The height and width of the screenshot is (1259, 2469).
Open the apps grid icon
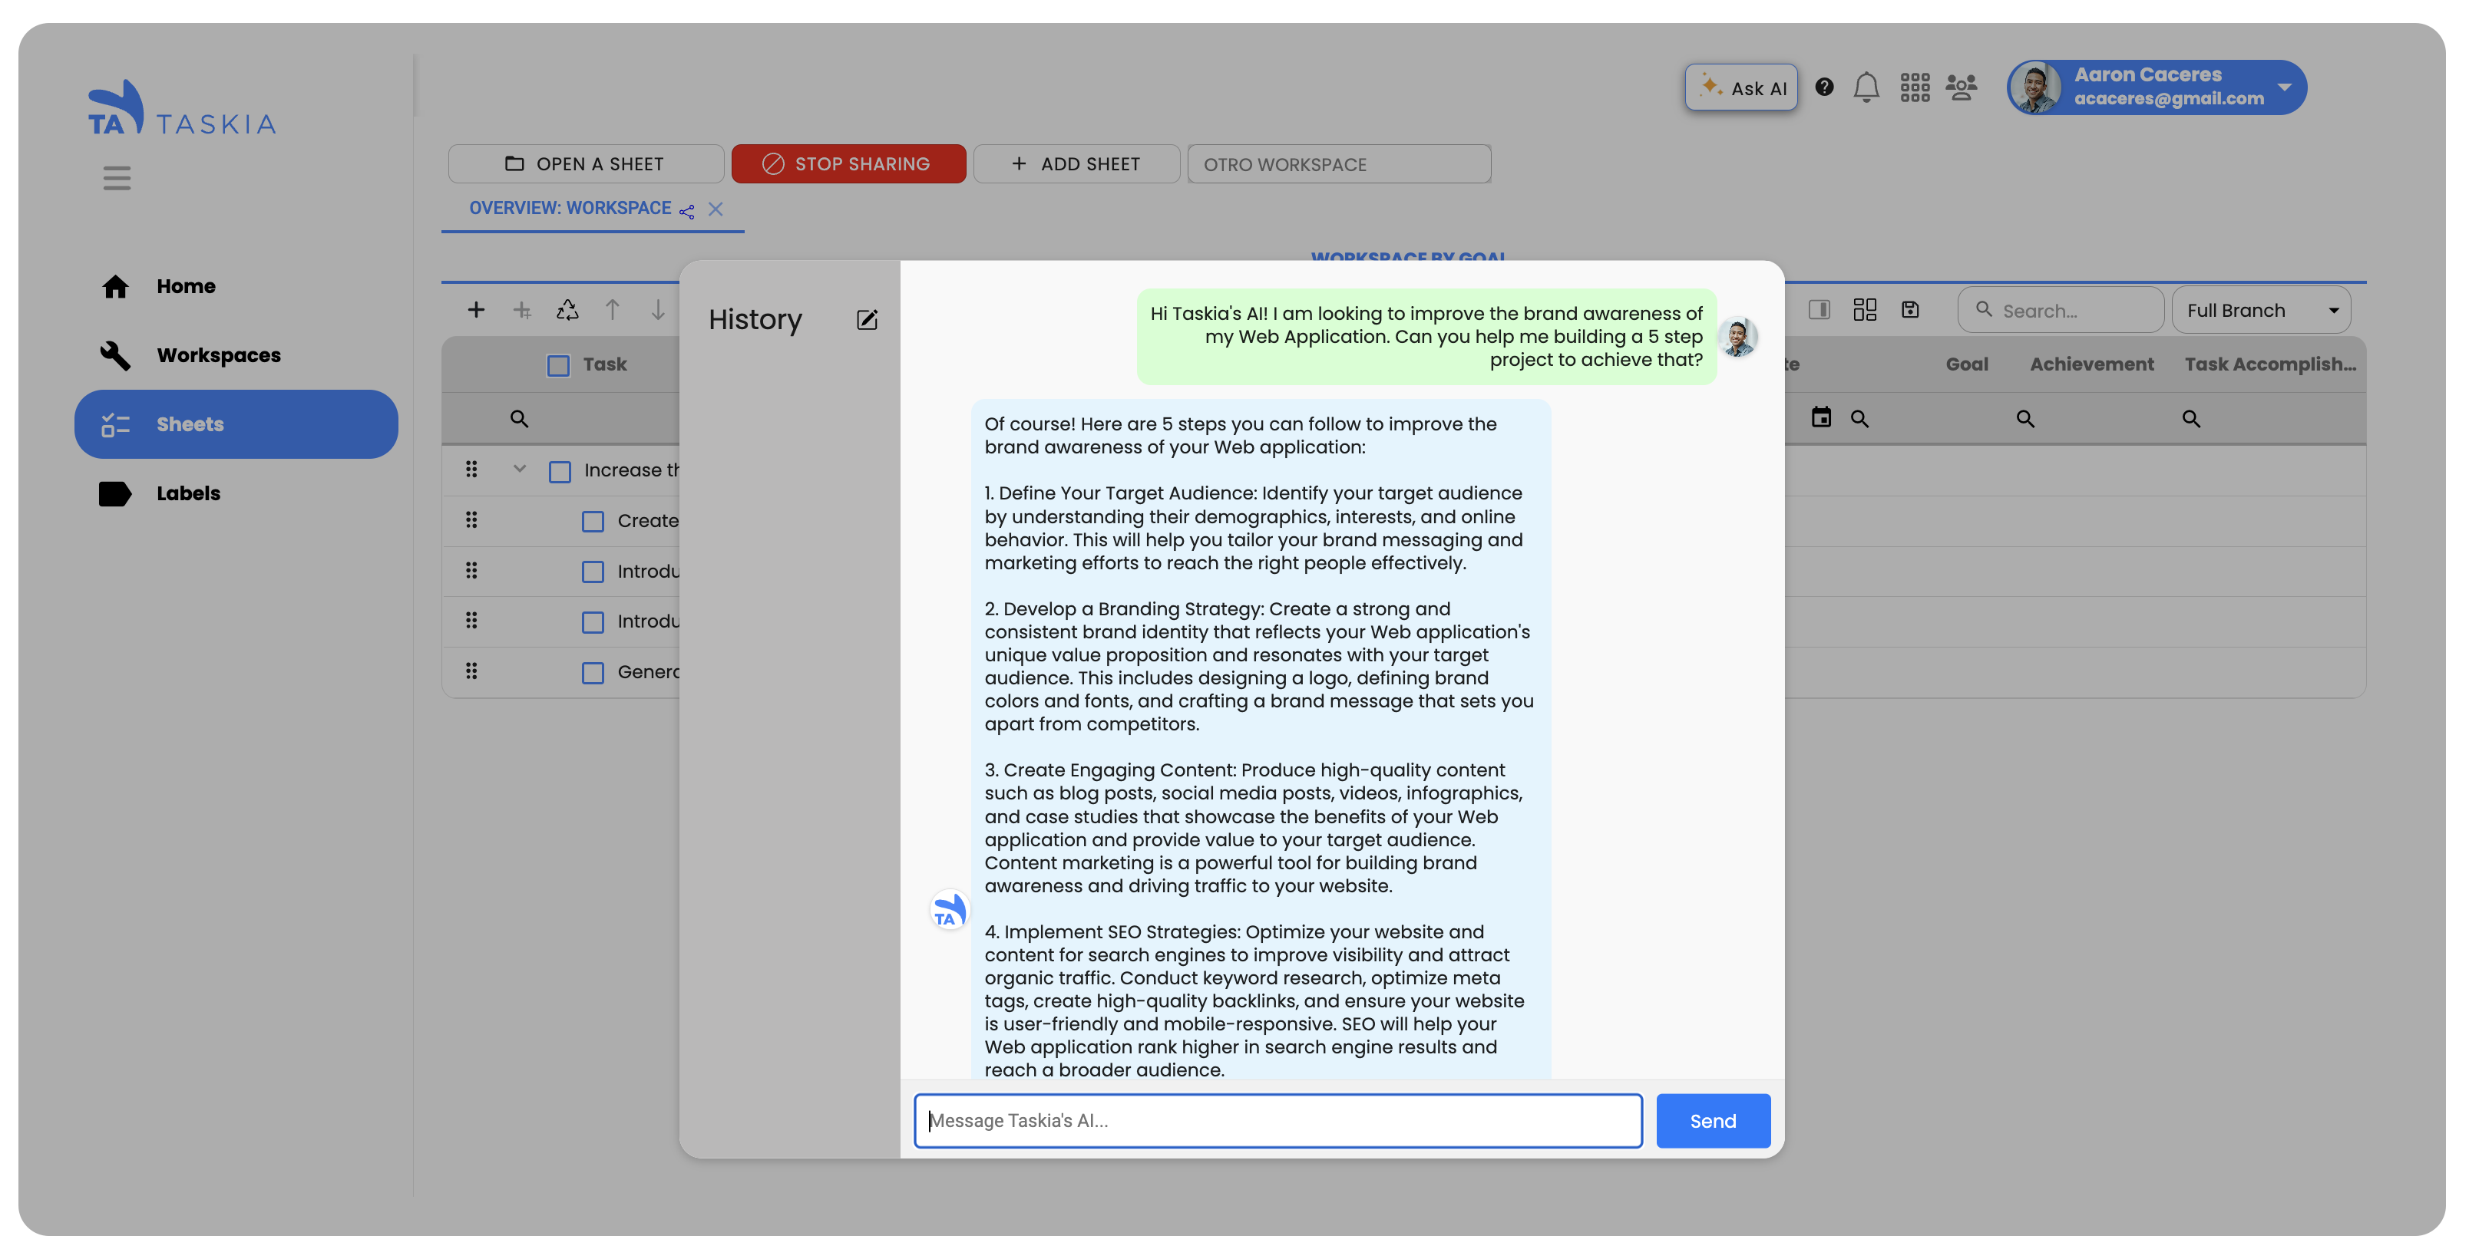[1914, 87]
